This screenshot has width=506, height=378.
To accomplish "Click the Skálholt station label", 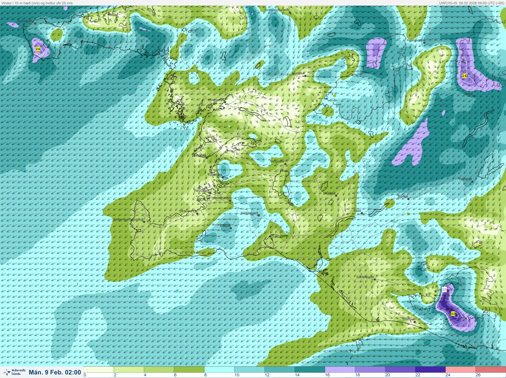I will [x=329, y=193].
